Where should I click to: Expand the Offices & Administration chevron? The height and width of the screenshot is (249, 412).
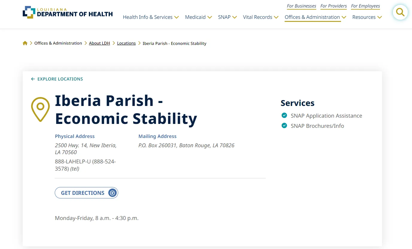[x=344, y=17]
